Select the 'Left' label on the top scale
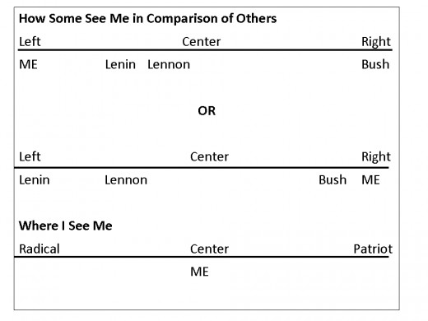Viewport: 428px width, 321px height. pos(30,42)
